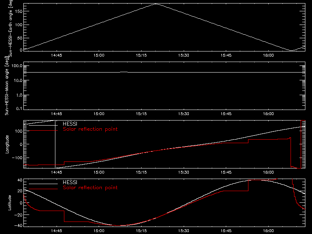
Task: Select the -20 tick label on Latitude plot
Action: 18,215
